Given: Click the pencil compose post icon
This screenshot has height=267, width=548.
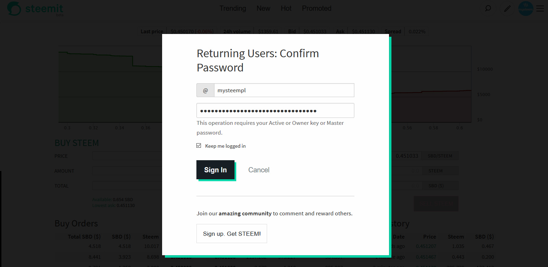Looking at the screenshot, I should pos(507,8).
